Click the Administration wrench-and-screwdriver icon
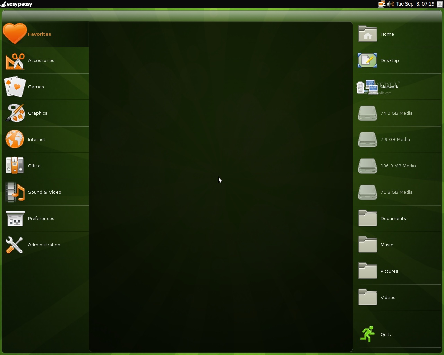This screenshot has height=355, width=444. pyautogui.click(x=14, y=245)
